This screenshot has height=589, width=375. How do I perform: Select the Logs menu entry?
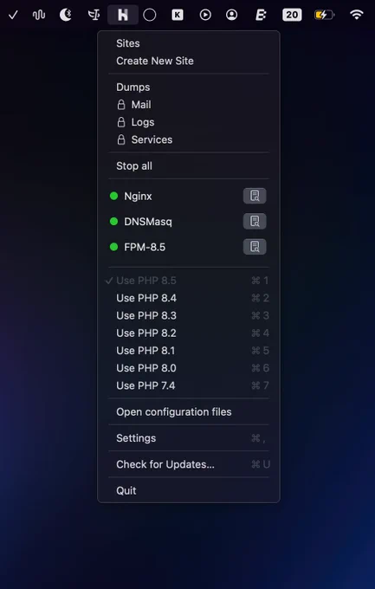(189, 122)
